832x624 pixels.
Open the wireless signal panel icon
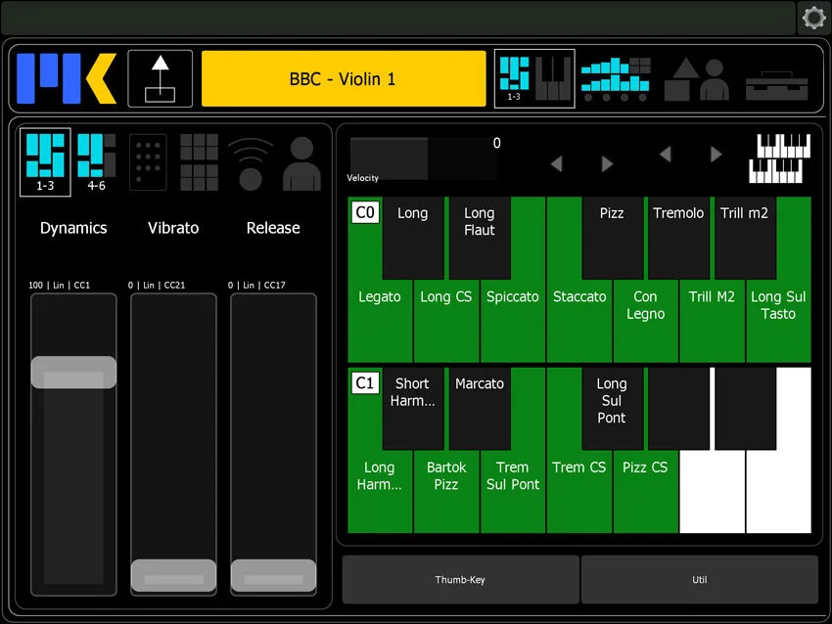(250, 163)
